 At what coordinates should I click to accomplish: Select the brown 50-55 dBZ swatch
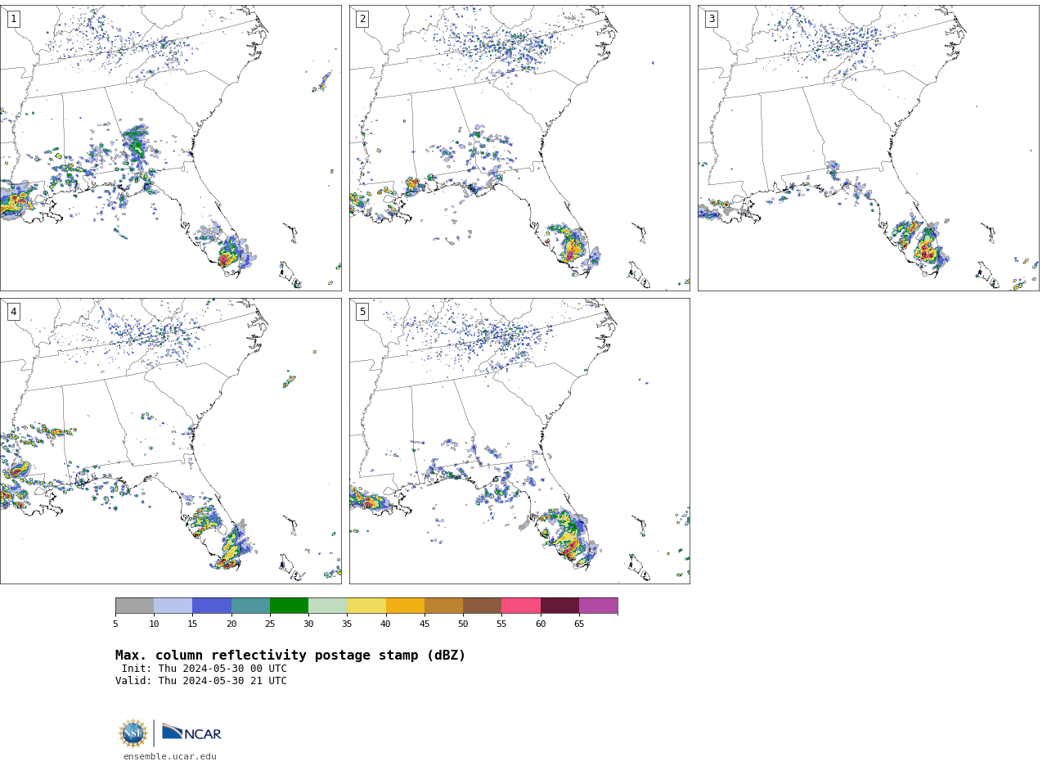(482, 606)
